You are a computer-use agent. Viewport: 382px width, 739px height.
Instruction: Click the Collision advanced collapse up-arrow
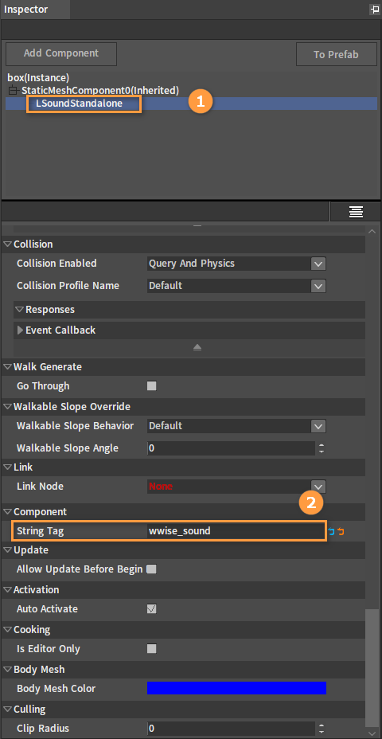pos(197,347)
